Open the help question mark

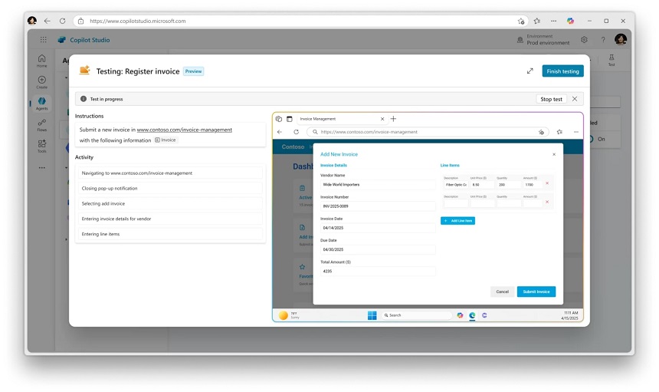tap(603, 40)
